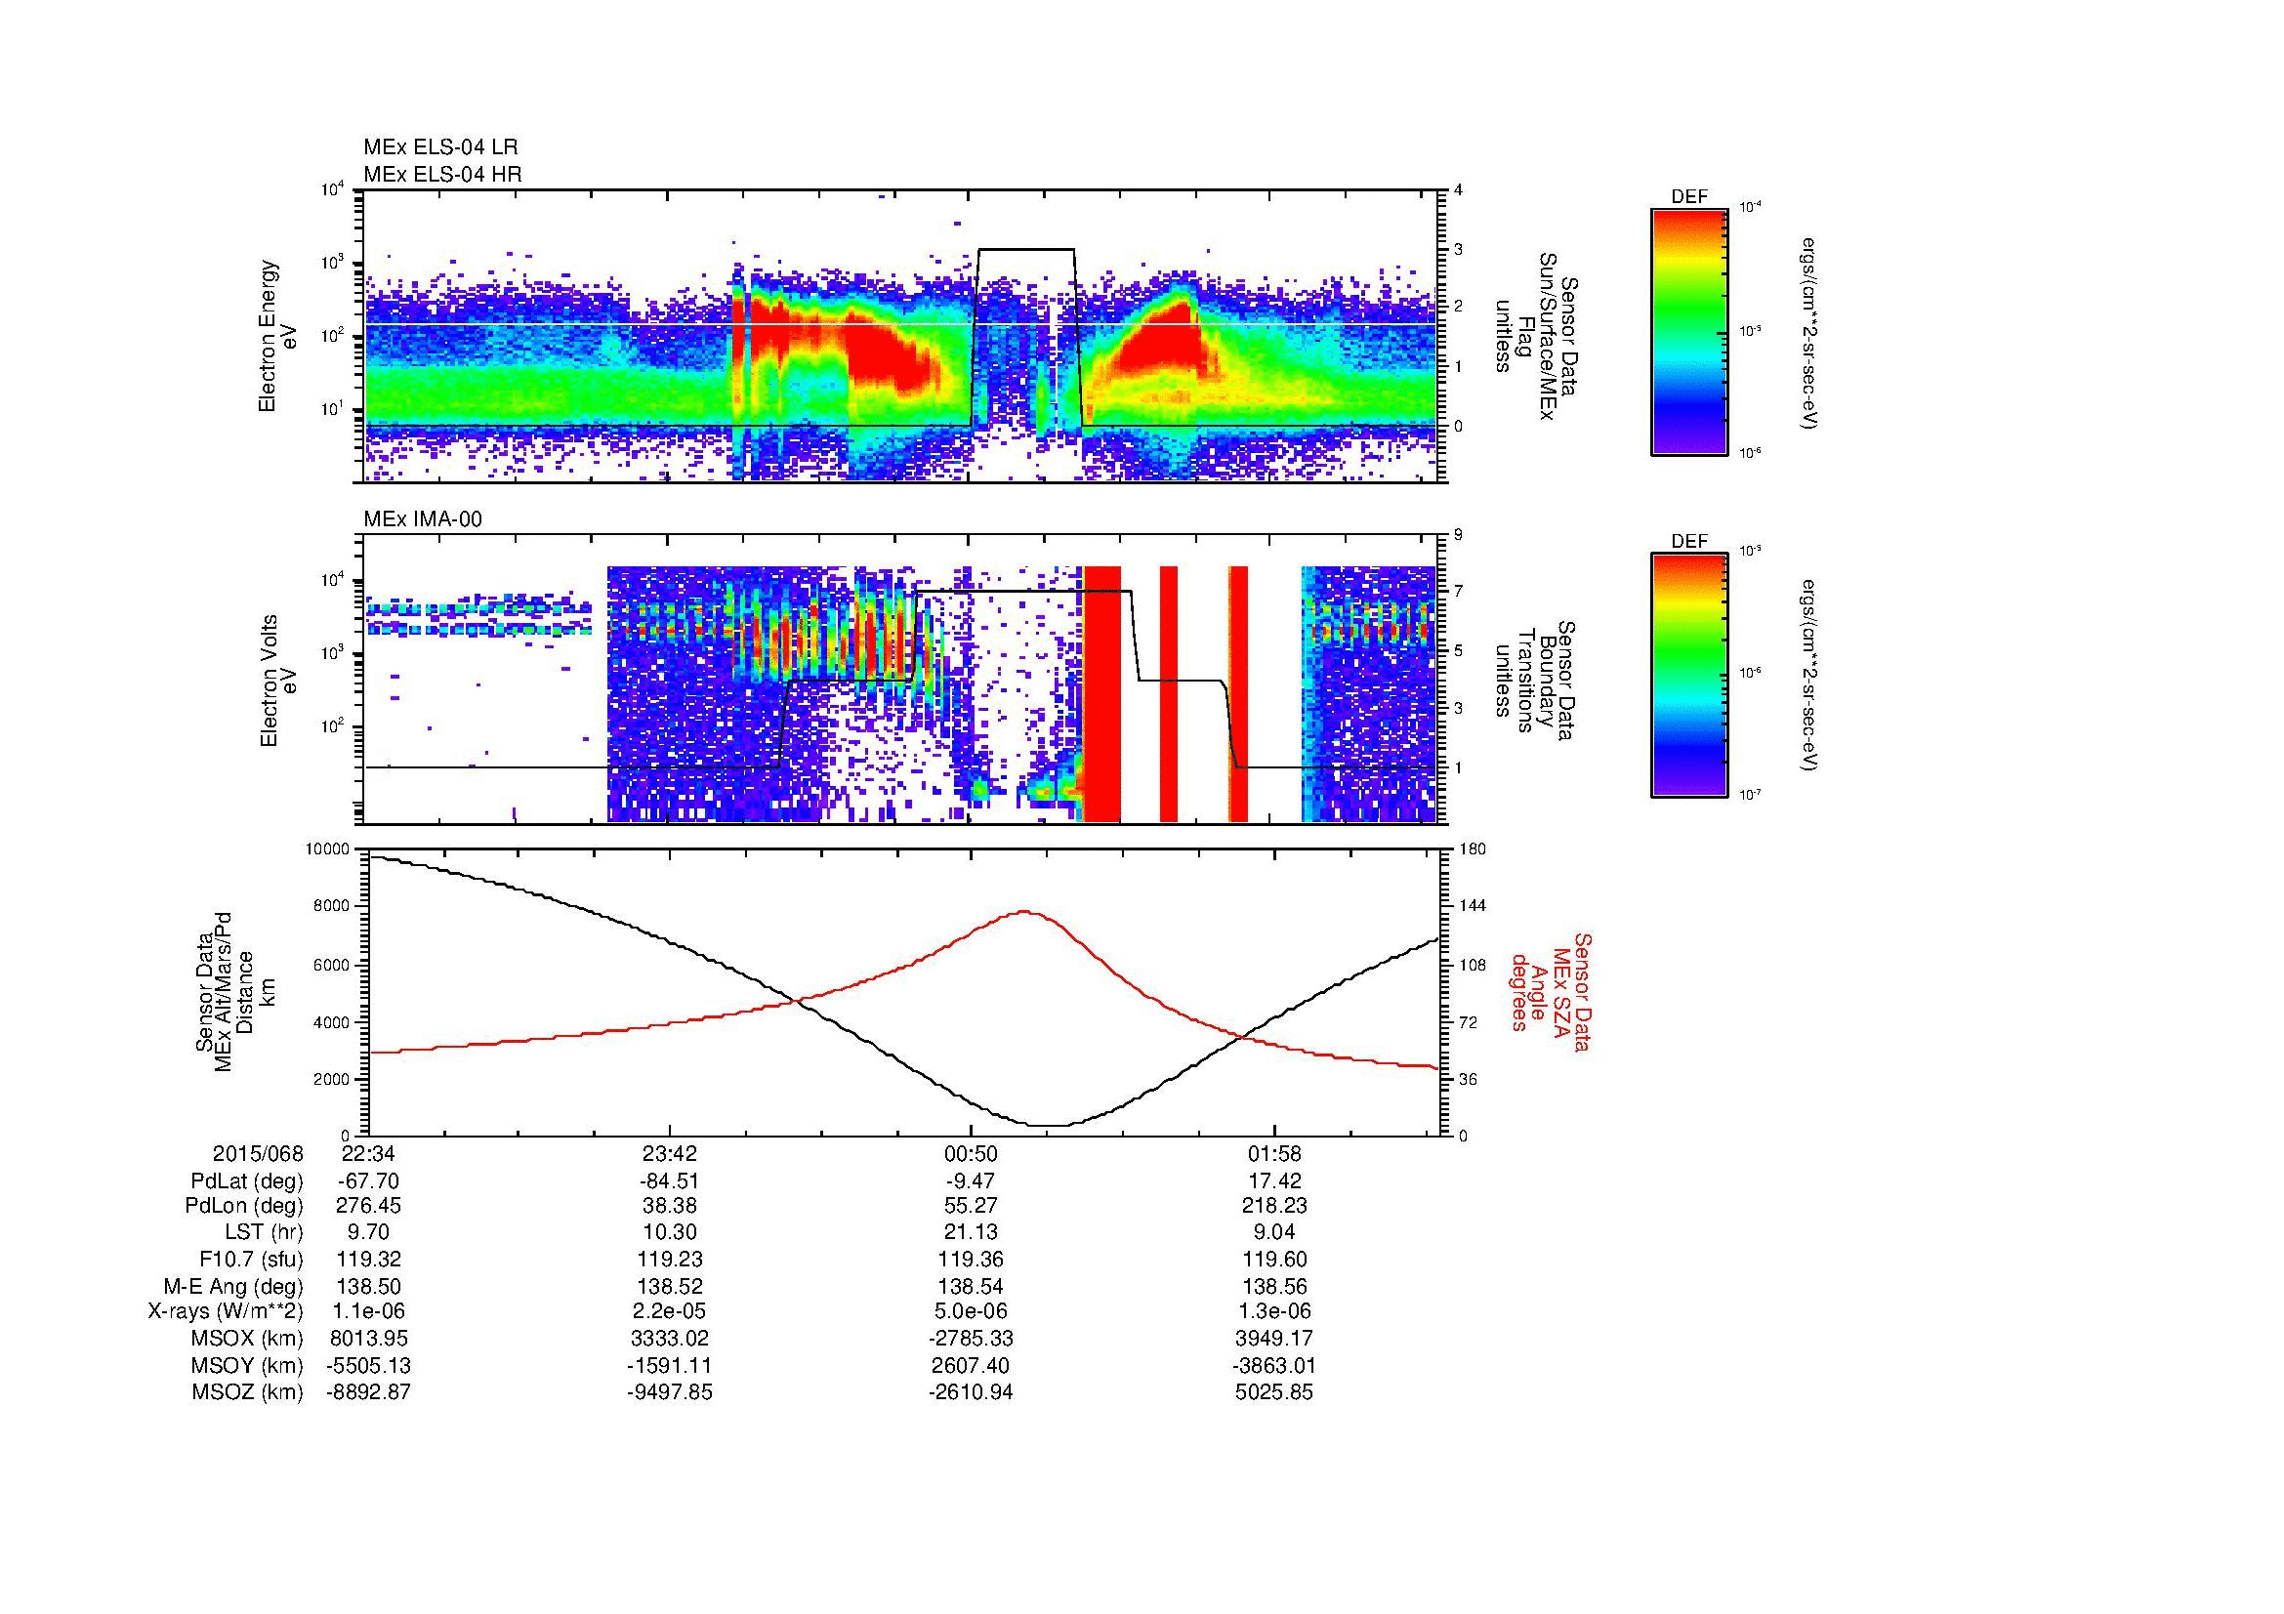2284x1614 pixels.
Task: Click the M-E Ang value '138.52'
Action: click(671, 1286)
